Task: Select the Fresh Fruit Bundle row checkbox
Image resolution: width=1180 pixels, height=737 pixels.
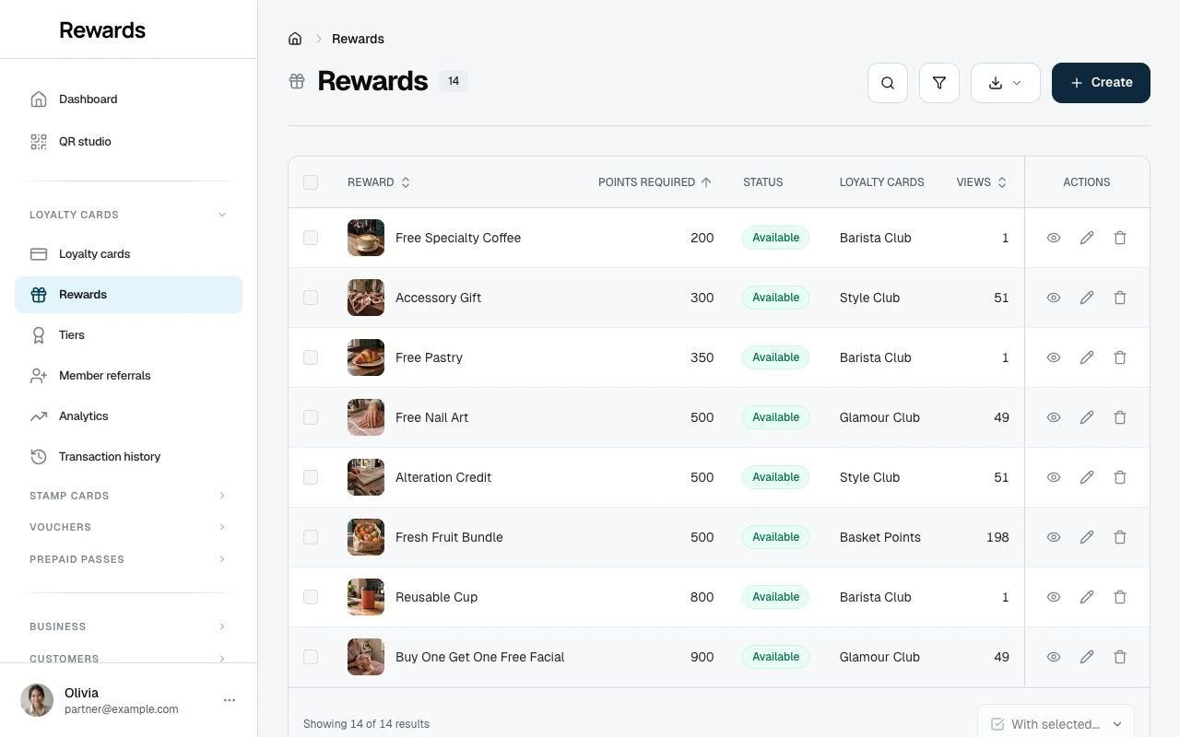Action: pyautogui.click(x=311, y=537)
